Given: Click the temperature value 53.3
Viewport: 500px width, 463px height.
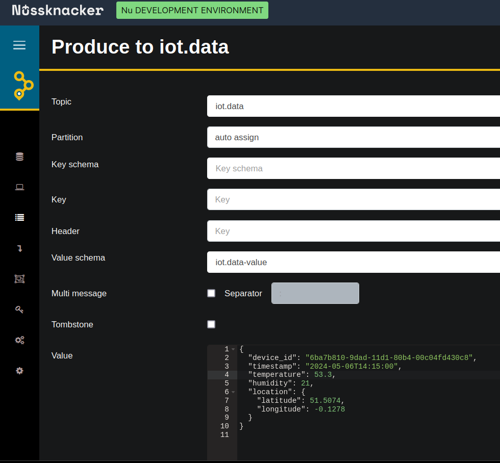Looking at the screenshot, I should click(322, 375).
